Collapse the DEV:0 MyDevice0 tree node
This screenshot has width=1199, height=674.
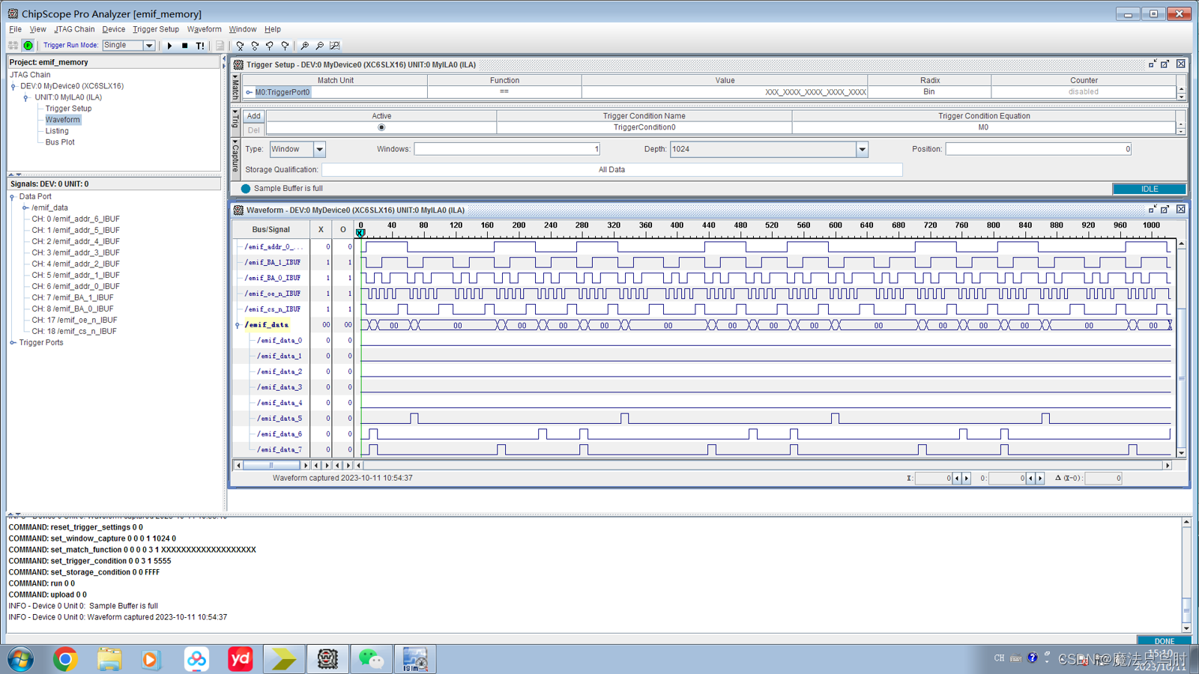tap(13, 86)
